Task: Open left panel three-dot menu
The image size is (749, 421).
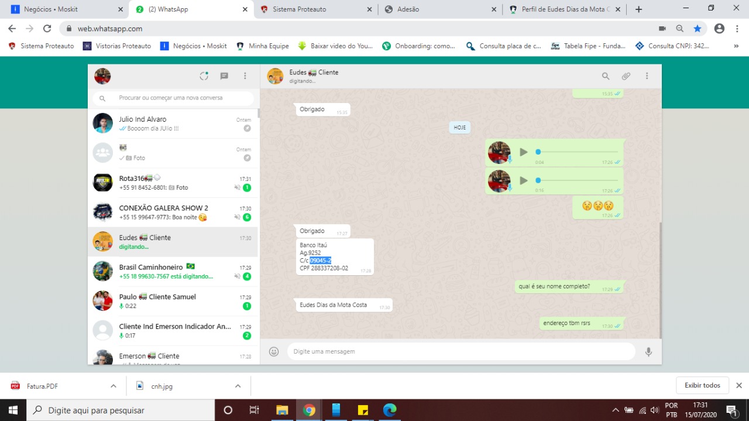Action: (x=245, y=76)
